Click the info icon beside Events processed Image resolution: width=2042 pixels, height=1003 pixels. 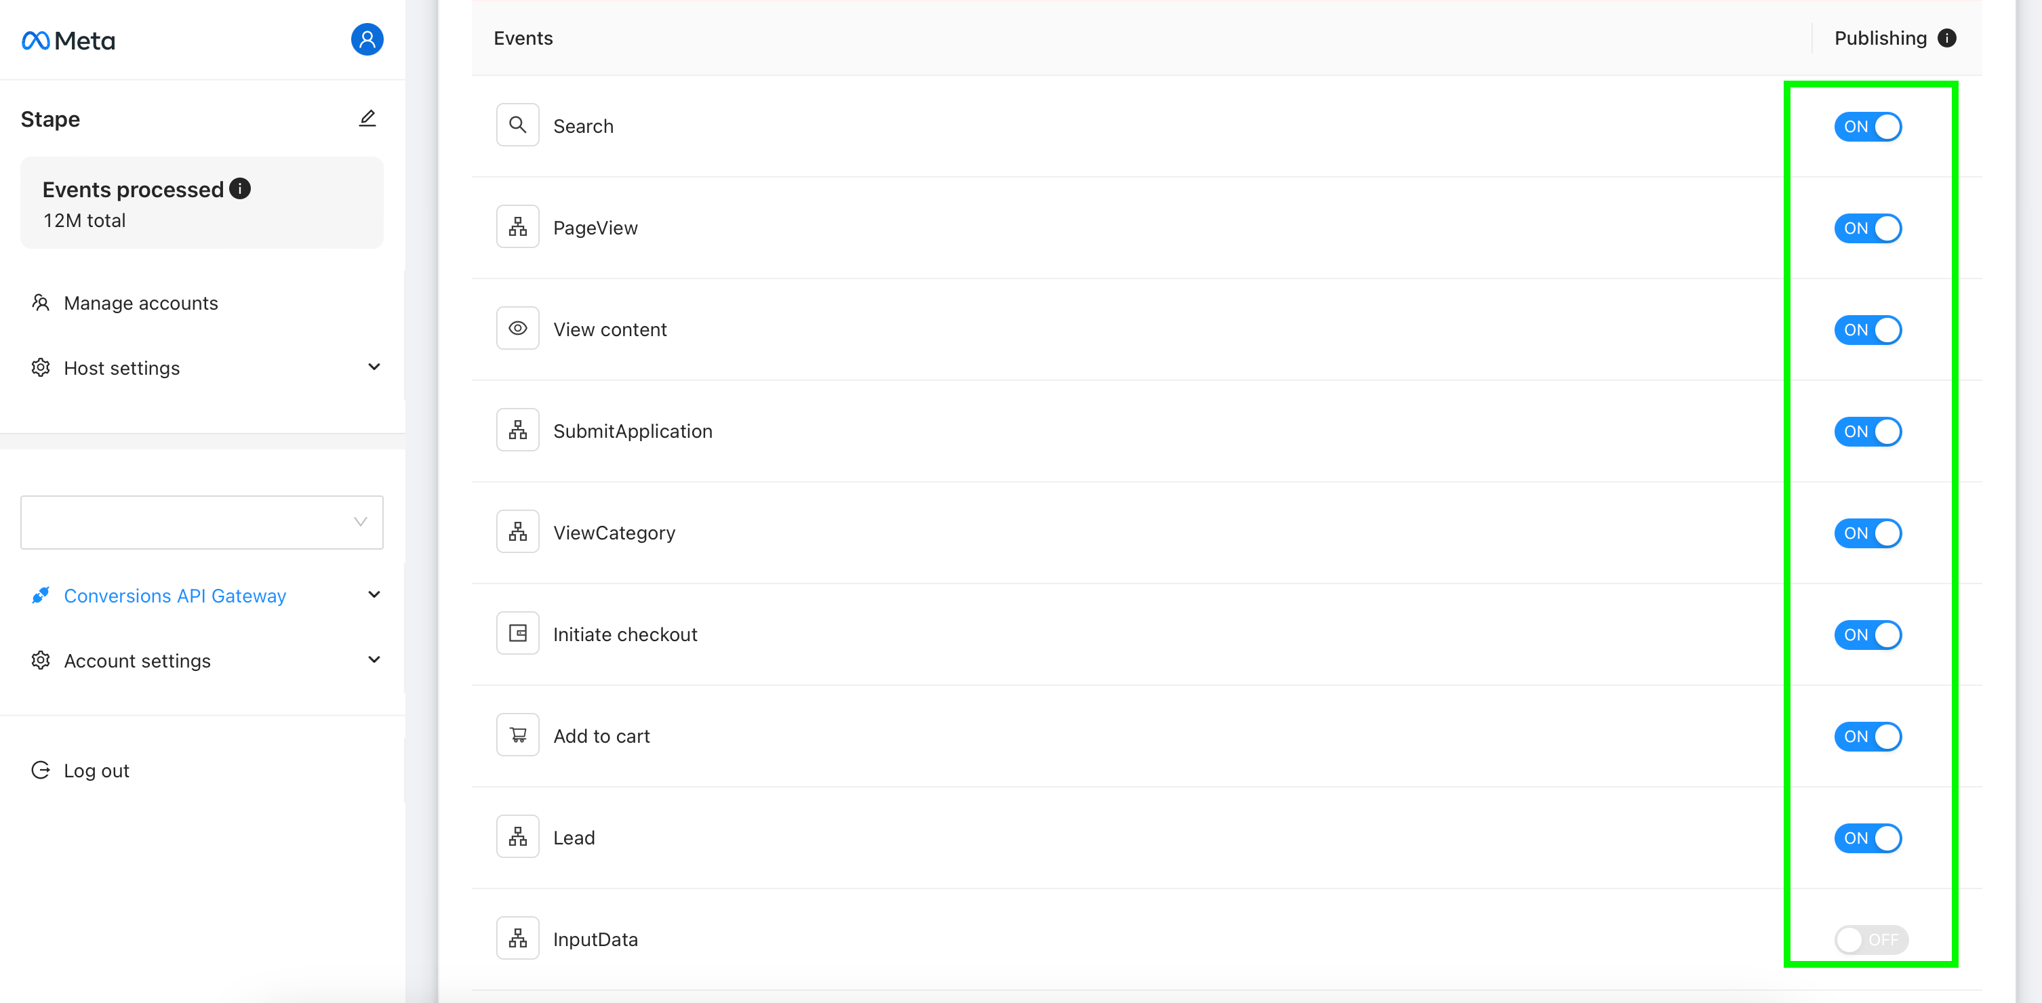point(240,188)
